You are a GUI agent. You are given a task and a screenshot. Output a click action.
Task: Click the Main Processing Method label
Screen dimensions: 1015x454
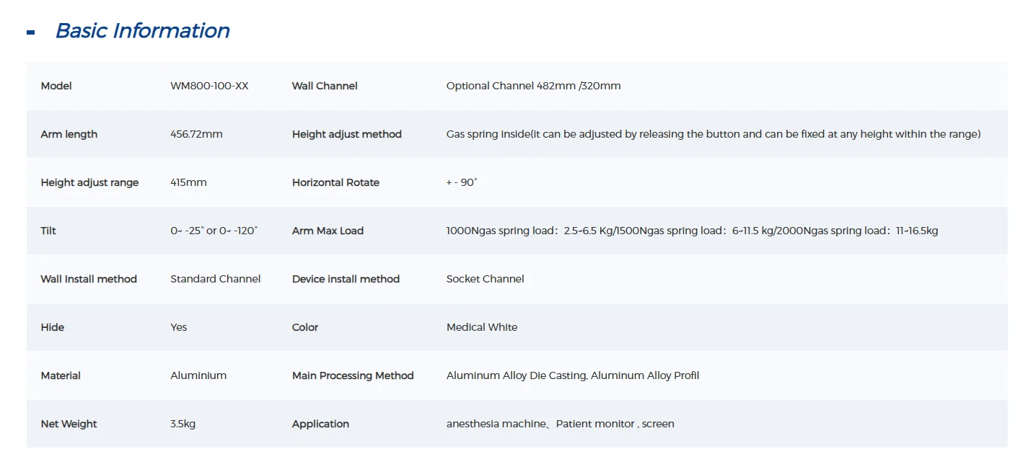tap(353, 375)
